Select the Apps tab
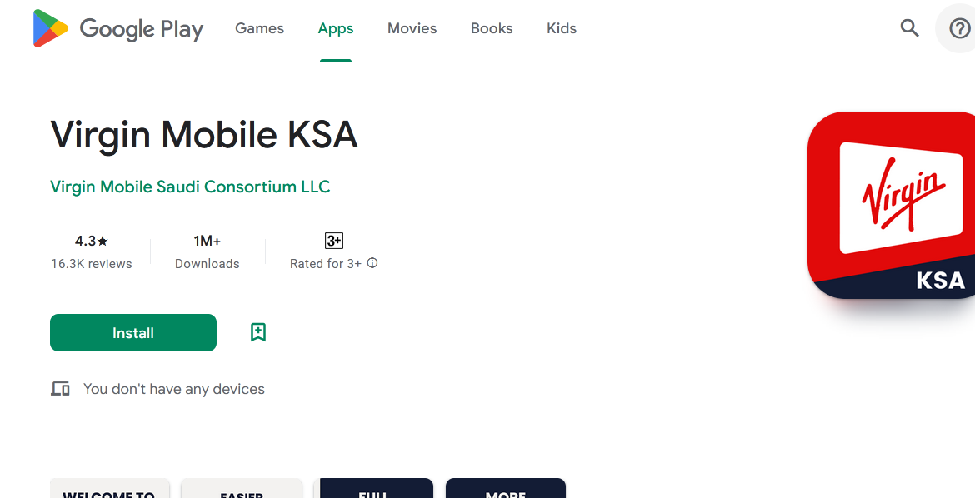Image resolution: width=975 pixels, height=498 pixels. pos(336,28)
